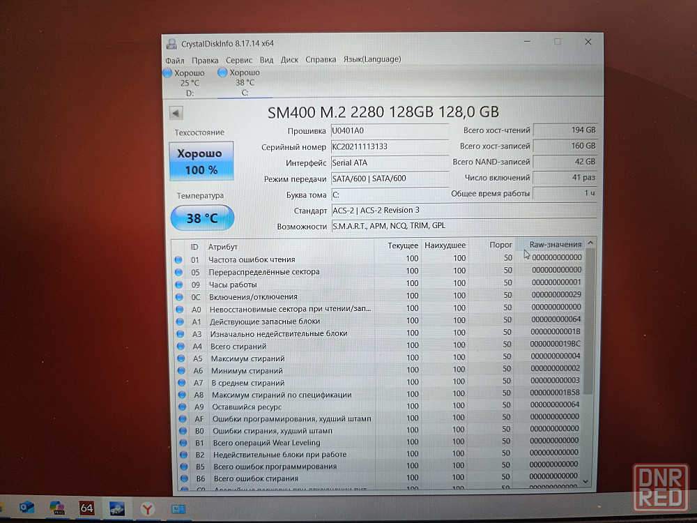Click status dot of attribute 01 row
Image resolution: width=697 pixels, height=523 pixels.
click(178, 259)
